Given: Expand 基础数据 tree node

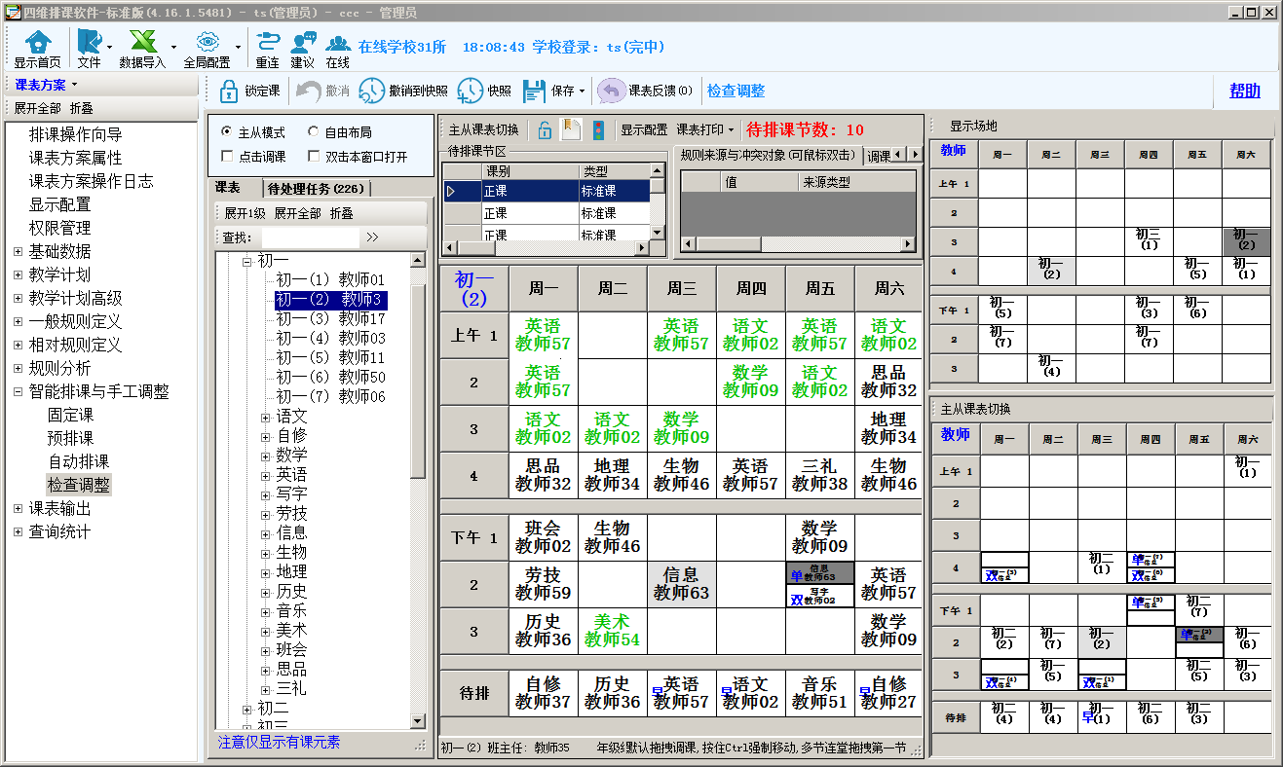Looking at the screenshot, I should [18, 251].
